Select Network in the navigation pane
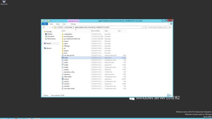Screen dimensions: 212x119 [49, 48]
